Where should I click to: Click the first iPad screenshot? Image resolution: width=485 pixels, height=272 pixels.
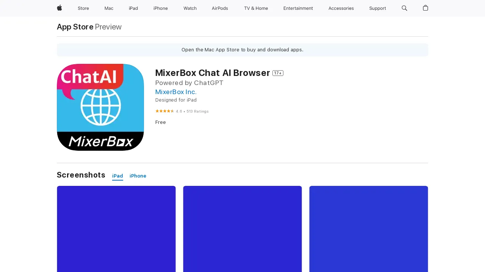coord(116,229)
